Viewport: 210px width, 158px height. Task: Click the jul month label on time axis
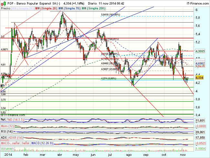(x=110, y=155)
